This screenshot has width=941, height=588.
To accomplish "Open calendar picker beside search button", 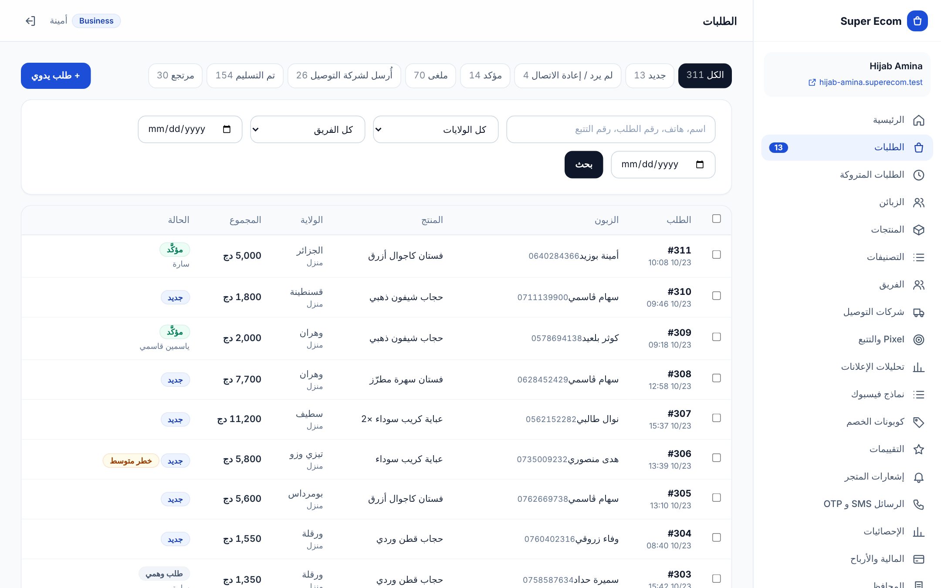I will [700, 165].
